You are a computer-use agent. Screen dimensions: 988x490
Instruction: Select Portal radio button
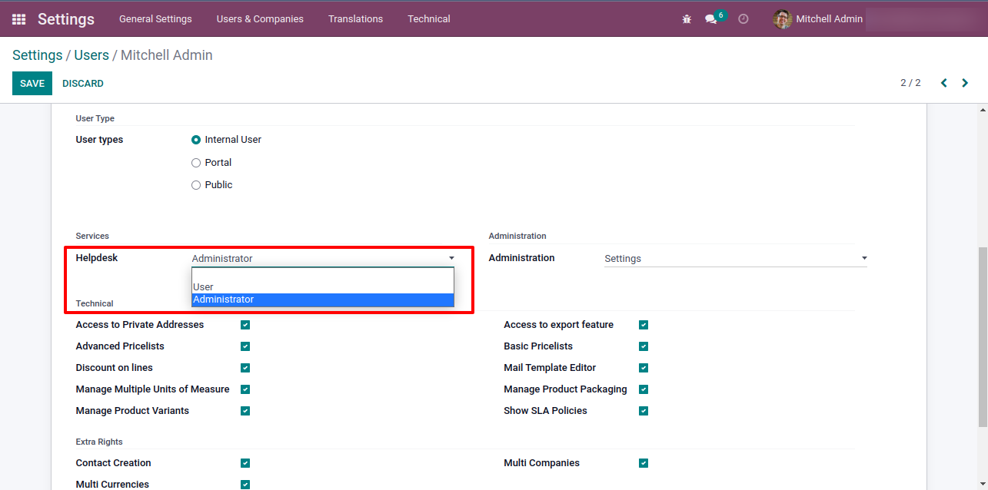tap(196, 163)
